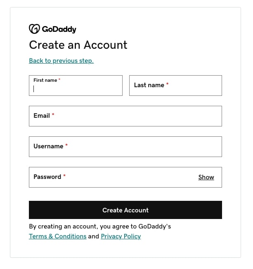This screenshot has width=253, height=269.
Task: Select the Email input box
Action: [x=125, y=116]
